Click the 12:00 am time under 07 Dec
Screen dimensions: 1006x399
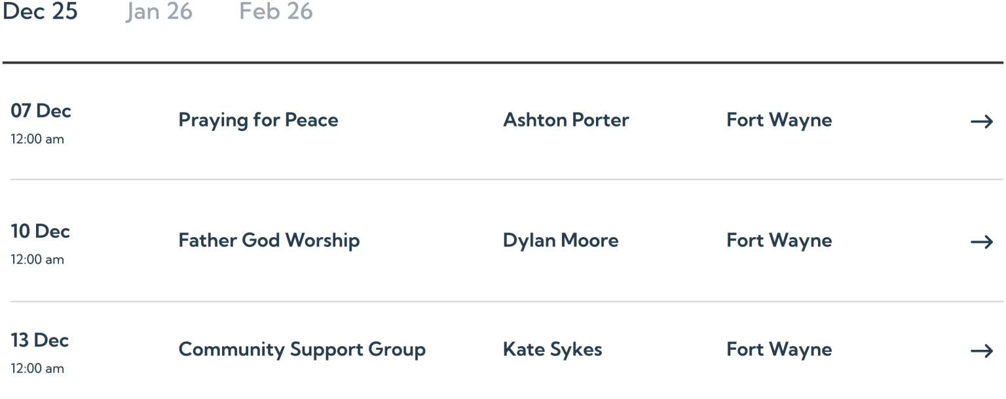tap(37, 140)
